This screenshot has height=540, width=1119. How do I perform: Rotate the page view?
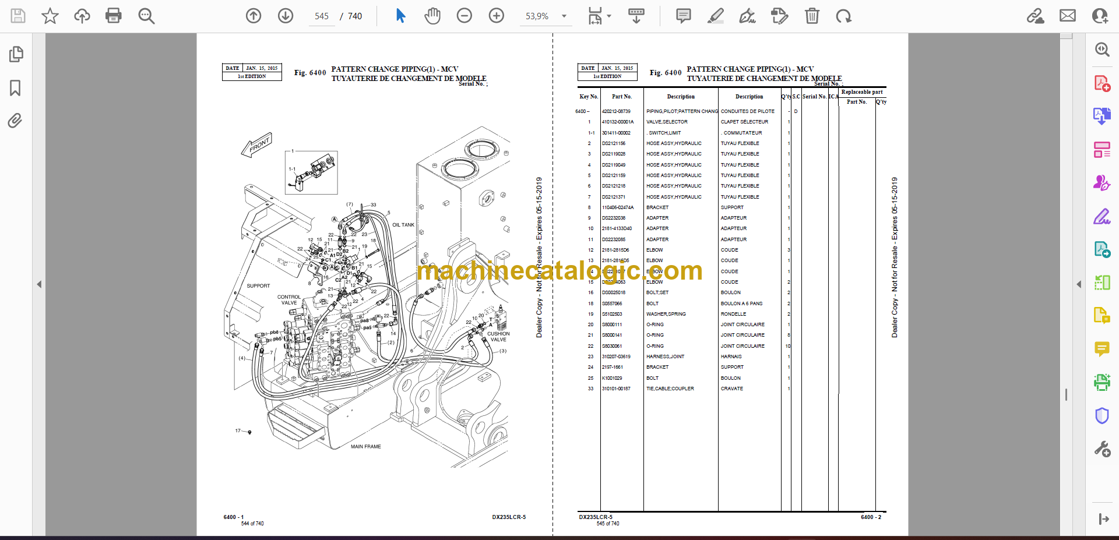point(843,16)
